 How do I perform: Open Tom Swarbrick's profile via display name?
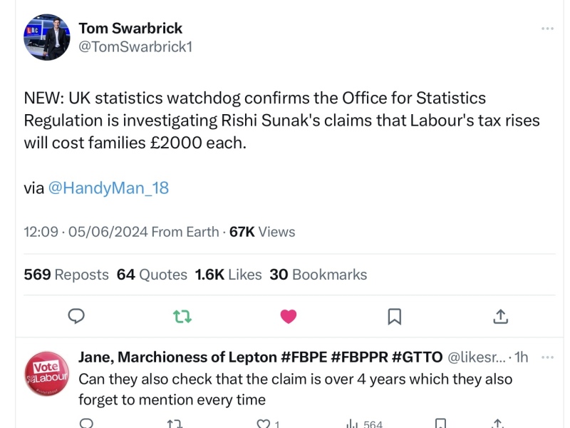pyautogui.click(x=130, y=29)
